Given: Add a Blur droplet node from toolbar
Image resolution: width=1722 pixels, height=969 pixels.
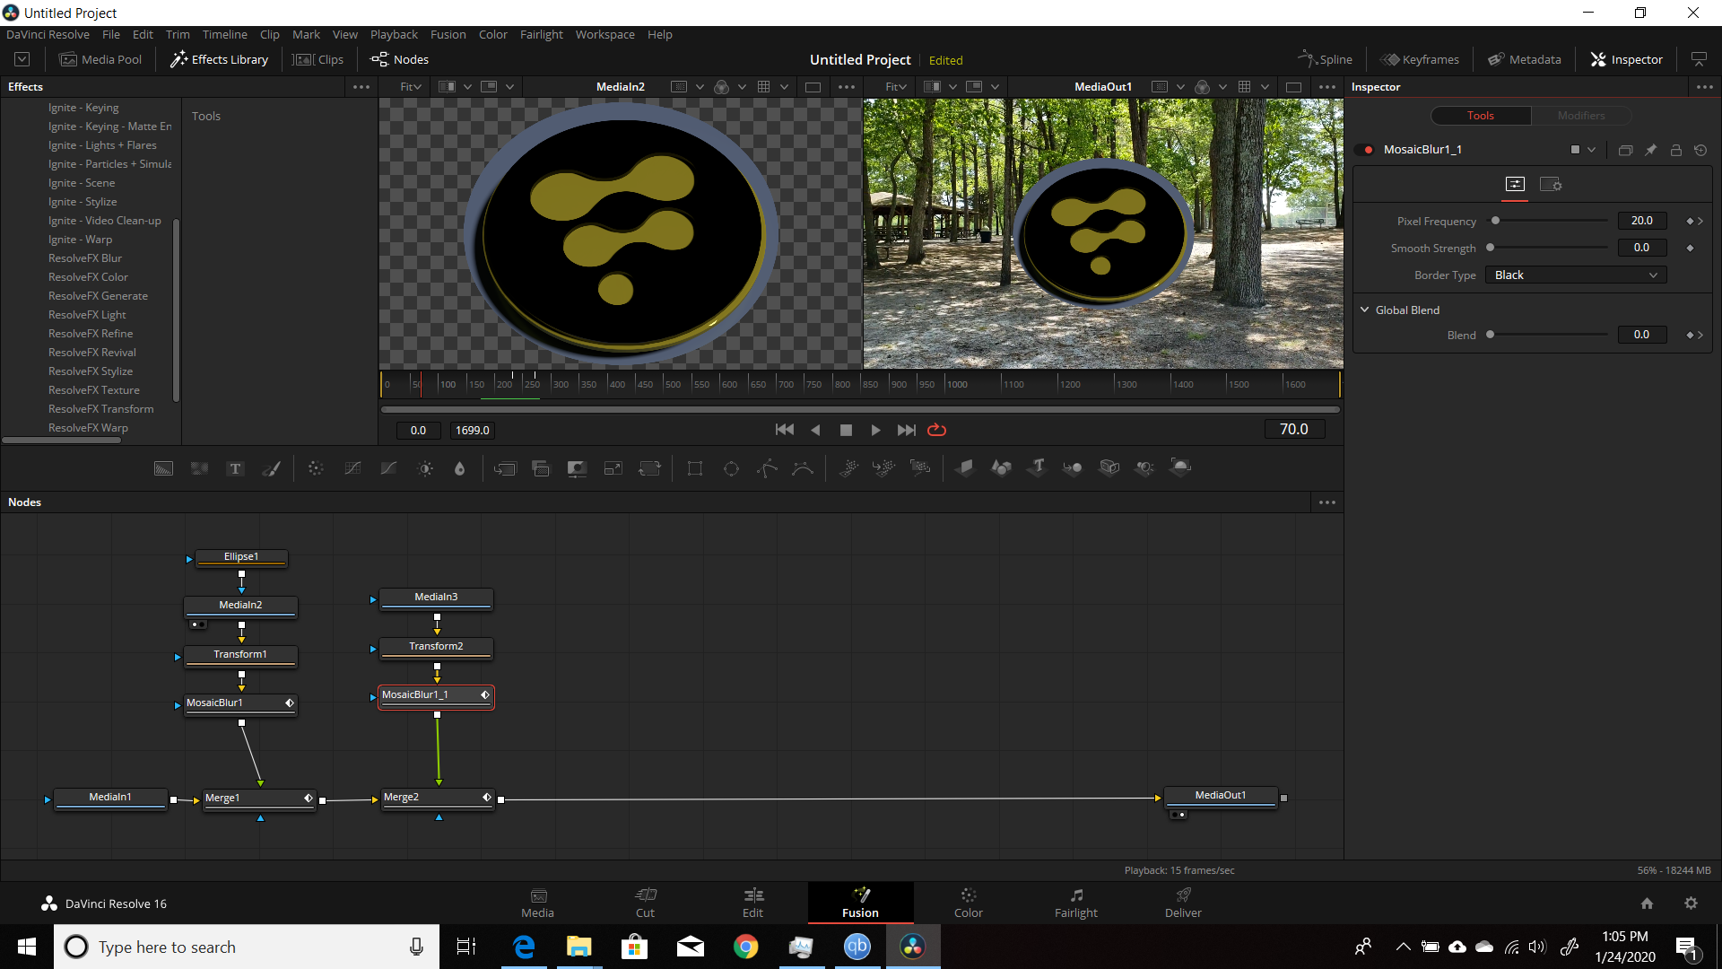Looking at the screenshot, I should [x=460, y=468].
